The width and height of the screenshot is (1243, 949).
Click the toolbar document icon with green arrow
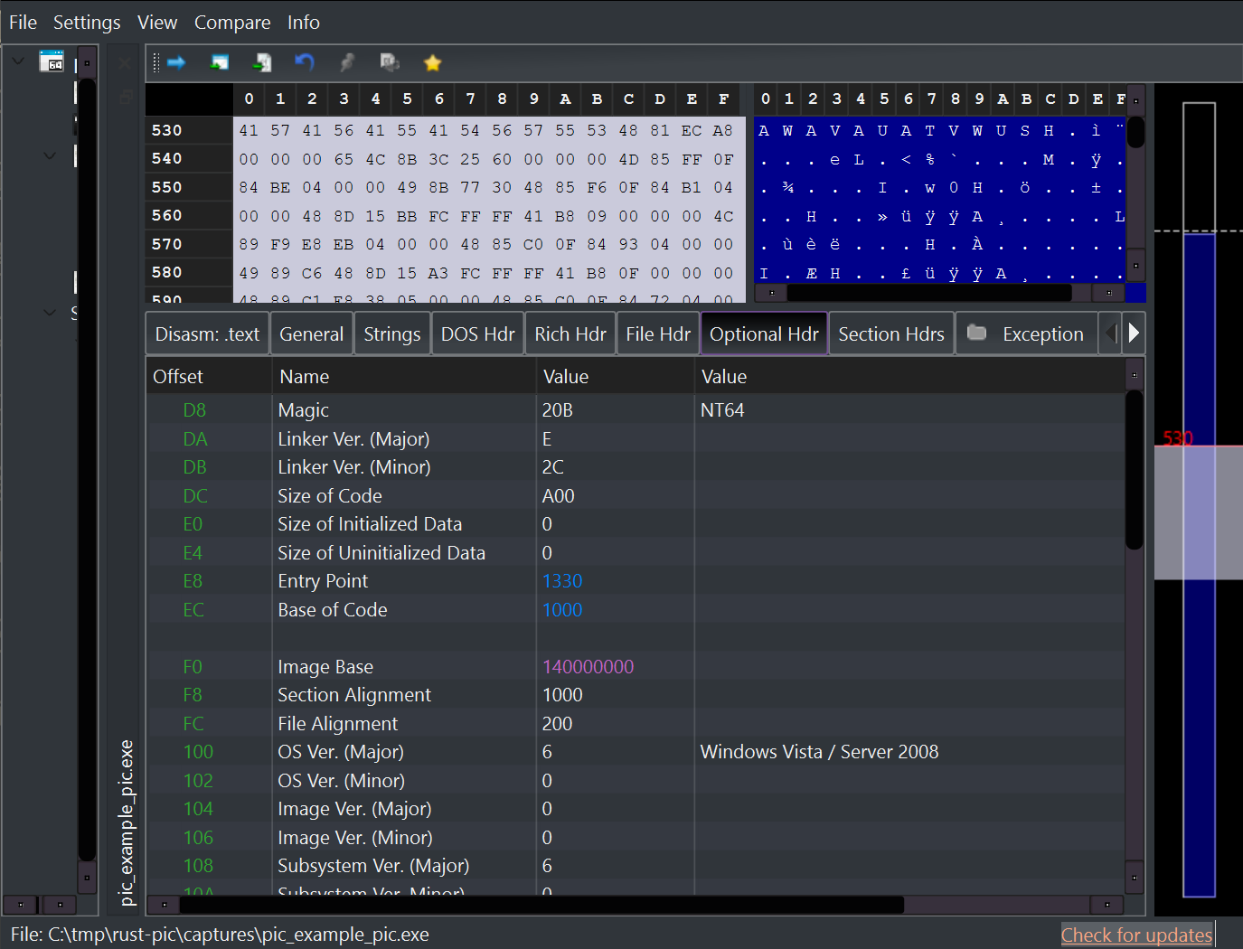[262, 62]
